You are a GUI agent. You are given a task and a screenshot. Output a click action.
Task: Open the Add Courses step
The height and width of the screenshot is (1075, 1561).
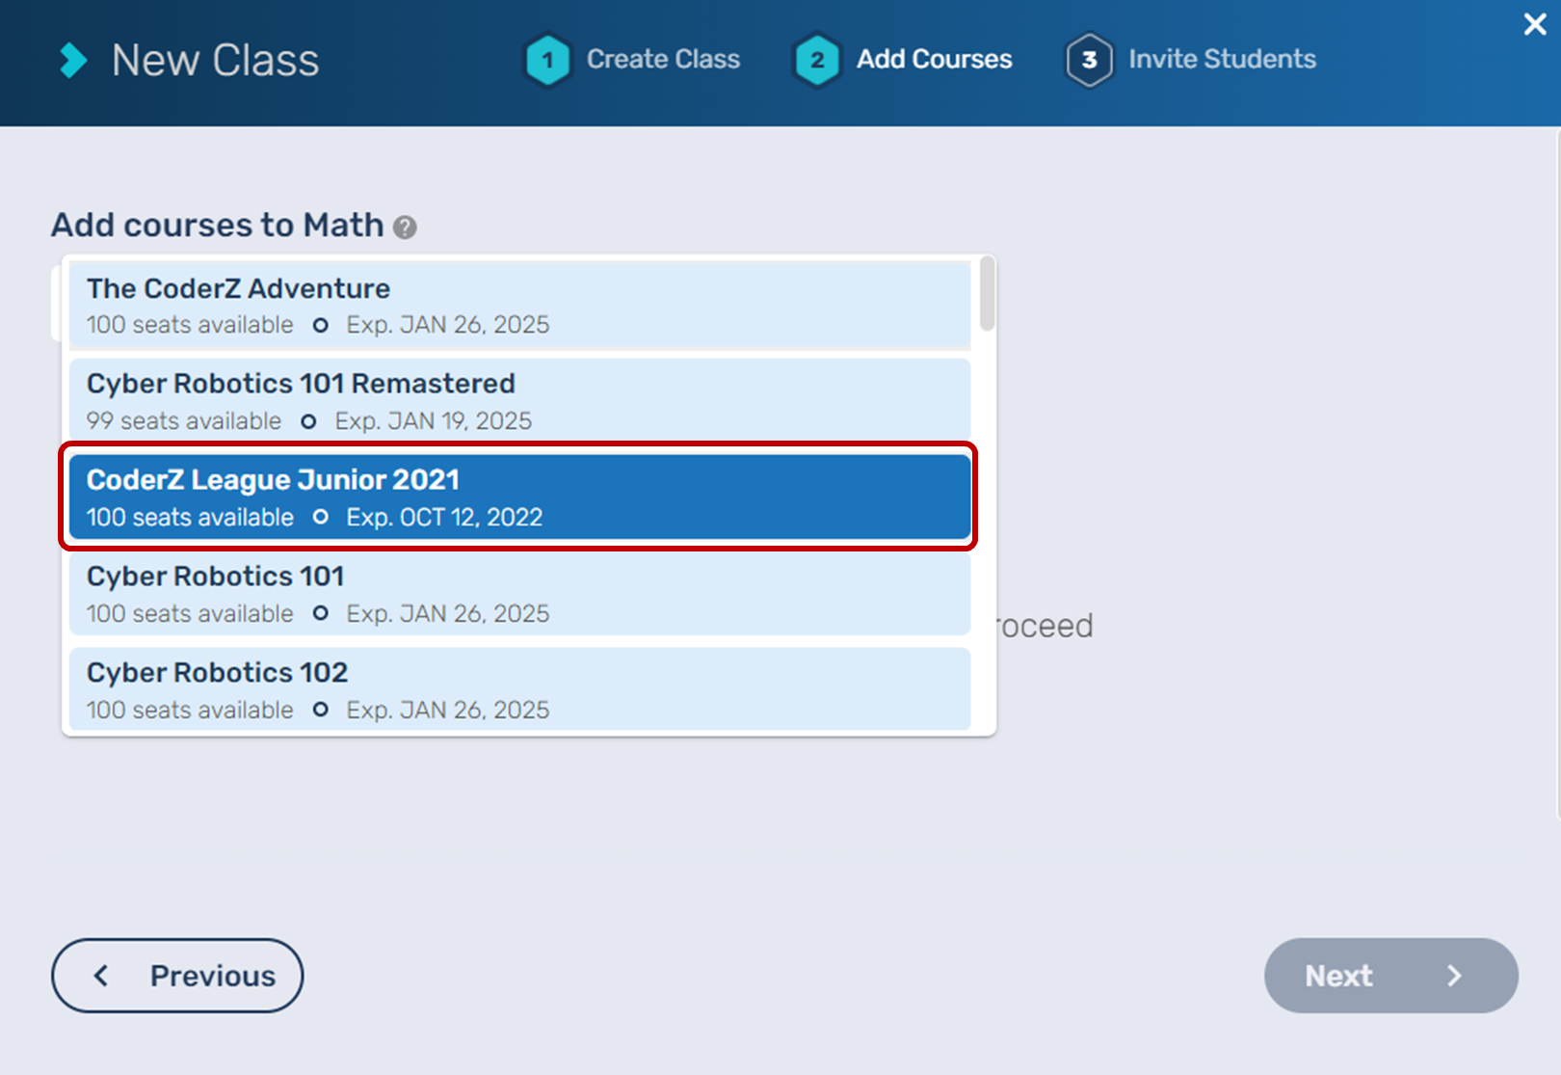(934, 60)
